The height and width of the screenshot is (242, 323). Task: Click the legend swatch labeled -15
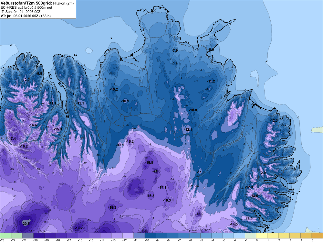pyautogui.click(x=95, y=236)
